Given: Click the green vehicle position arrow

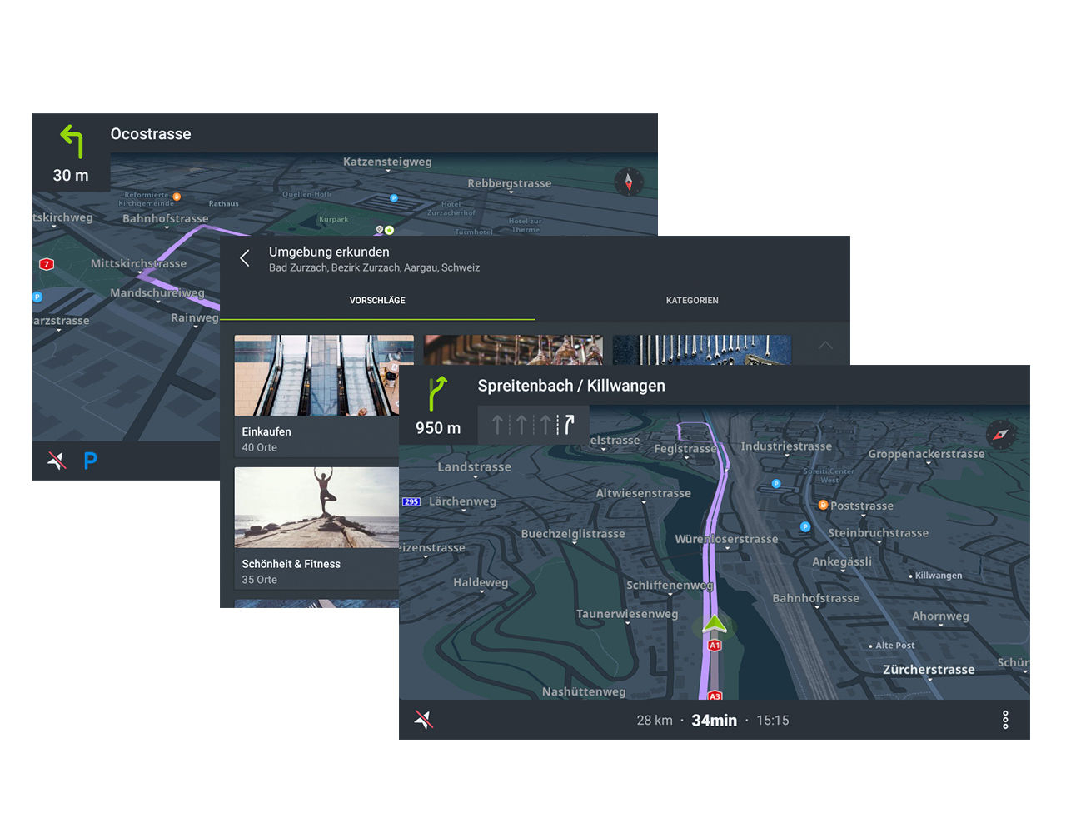Looking at the screenshot, I should [715, 621].
